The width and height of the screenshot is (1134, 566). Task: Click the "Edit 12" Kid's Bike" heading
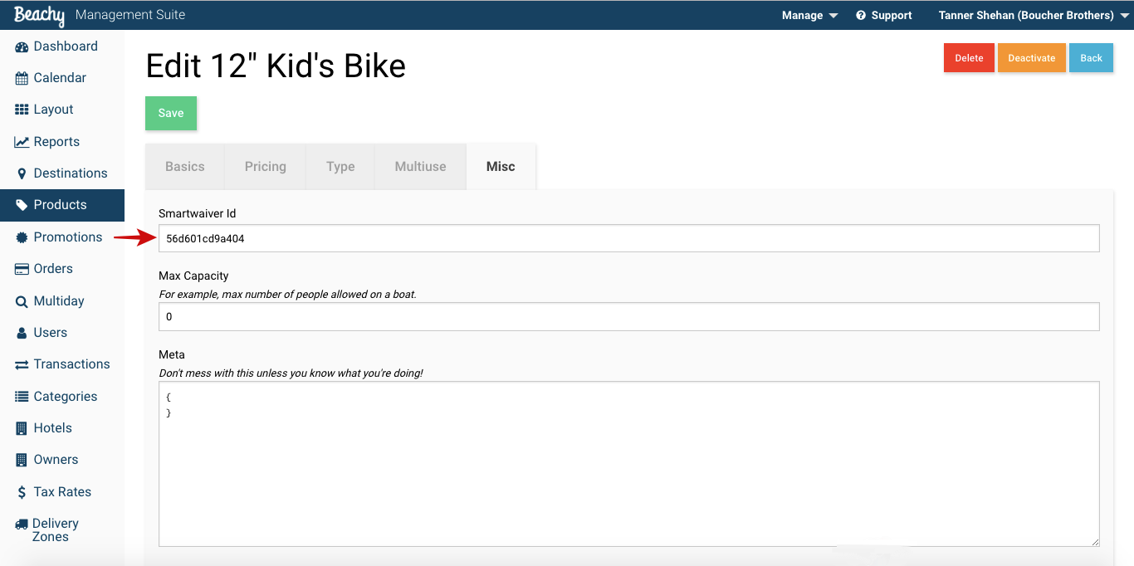276,66
